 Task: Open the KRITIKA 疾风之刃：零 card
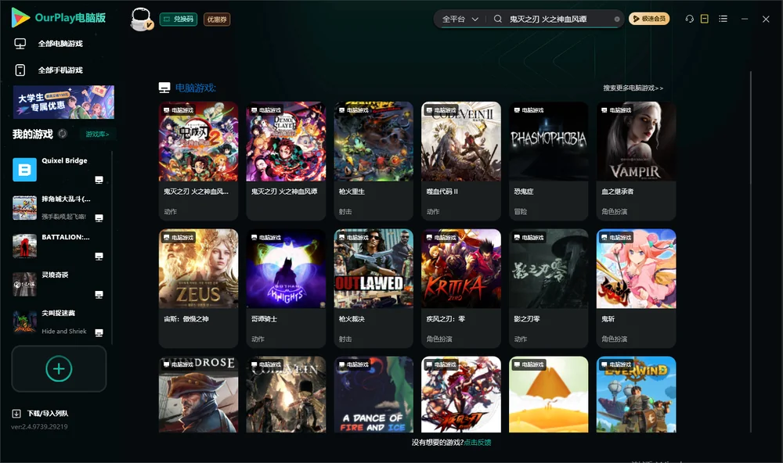(461, 288)
